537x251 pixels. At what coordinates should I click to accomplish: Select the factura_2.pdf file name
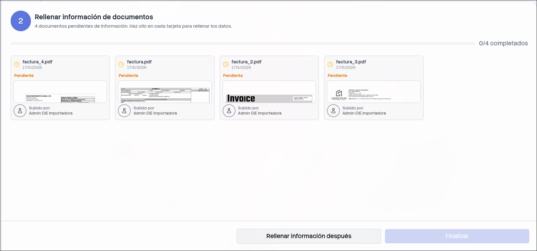click(x=246, y=62)
